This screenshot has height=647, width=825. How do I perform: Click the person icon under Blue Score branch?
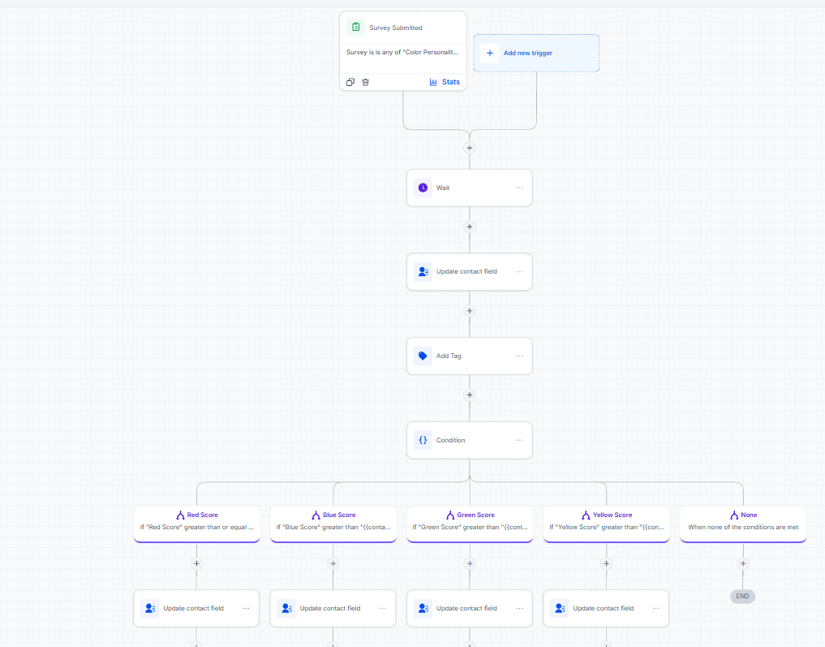286,609
